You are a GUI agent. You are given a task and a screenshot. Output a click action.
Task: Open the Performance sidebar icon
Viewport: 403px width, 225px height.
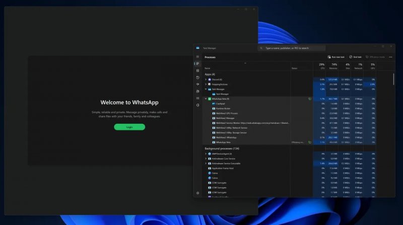click(197, 70)
